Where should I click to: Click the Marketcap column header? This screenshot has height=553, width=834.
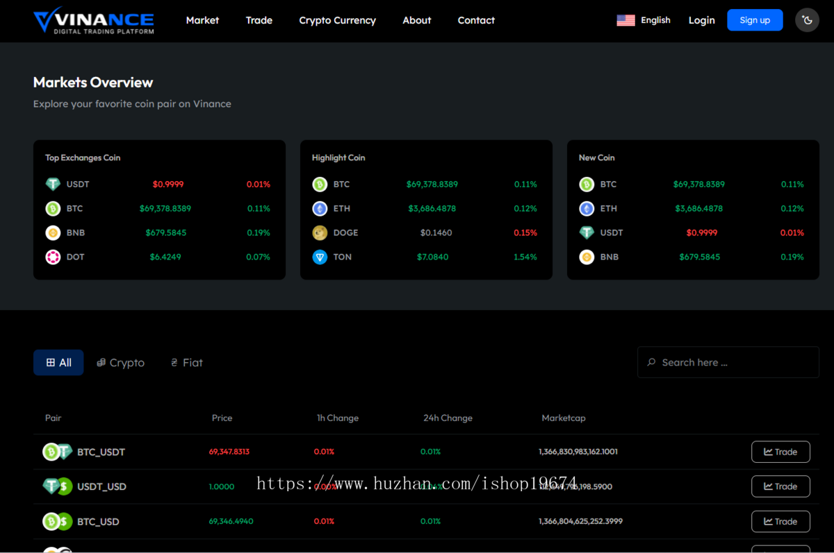564,418
